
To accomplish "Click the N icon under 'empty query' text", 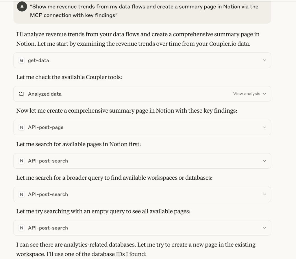I will point(21,228).
